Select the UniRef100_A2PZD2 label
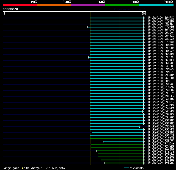 [x=161, y=133]
